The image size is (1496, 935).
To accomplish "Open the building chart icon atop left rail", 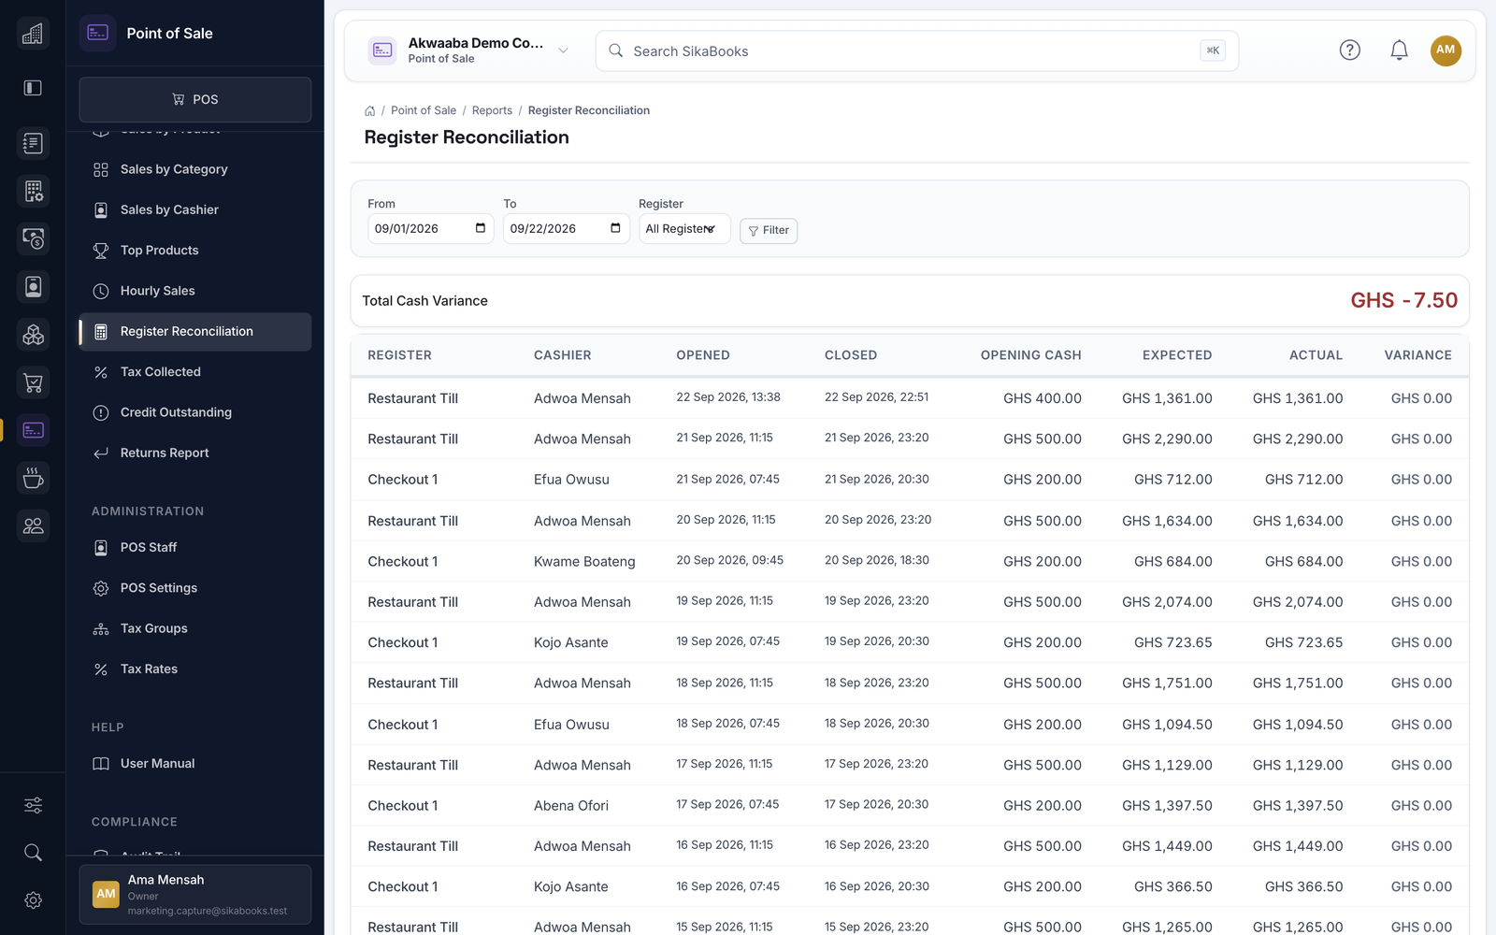I will 33,34.
